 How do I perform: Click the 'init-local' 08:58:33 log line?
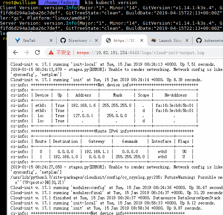pos(113,203)
